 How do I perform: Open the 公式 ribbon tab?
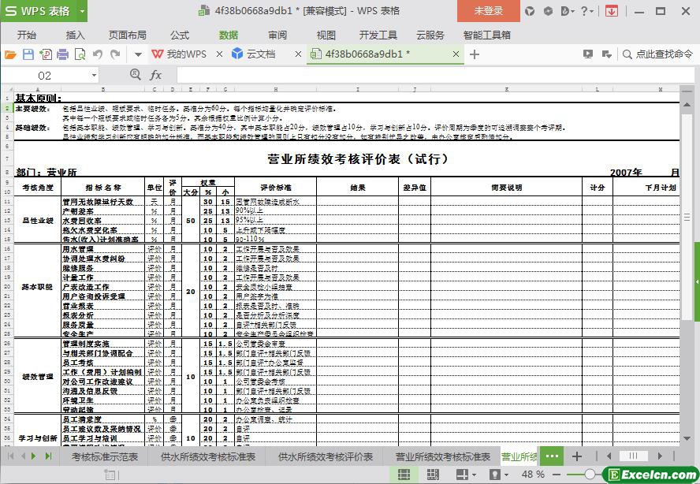pyautogui.click(x=180, y=35)
